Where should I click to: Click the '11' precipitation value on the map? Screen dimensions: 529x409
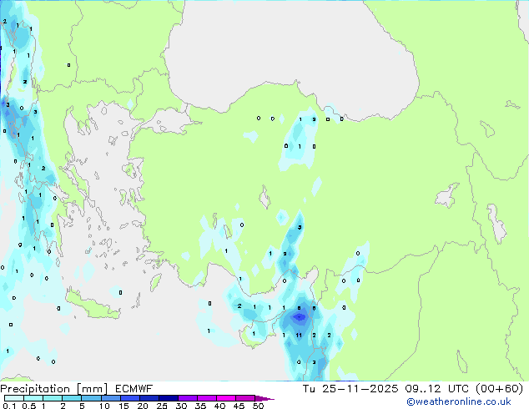299,335
